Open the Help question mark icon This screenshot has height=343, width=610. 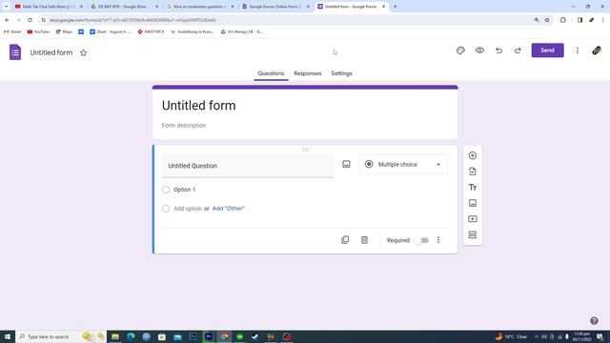(x=594, y=321)
